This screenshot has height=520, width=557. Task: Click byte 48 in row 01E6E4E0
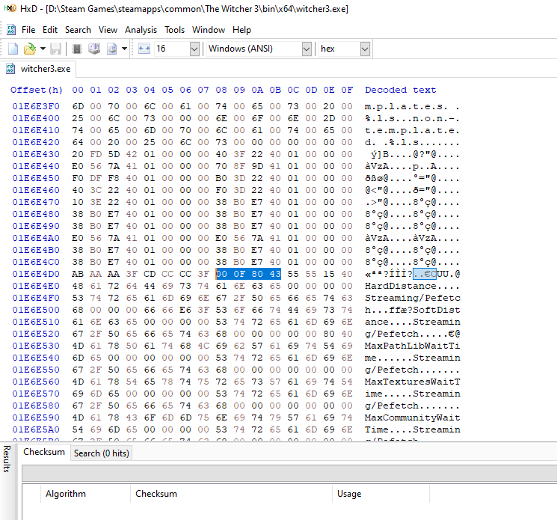click(78, 286)
